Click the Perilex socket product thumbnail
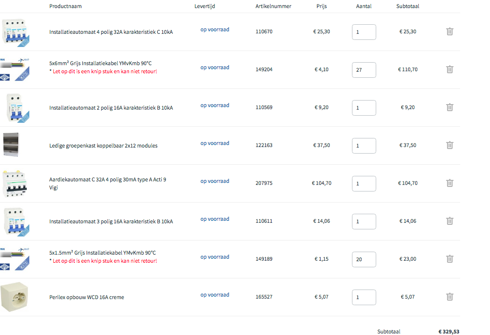This screenshot has width=490, height=335. tap(15, 297)
